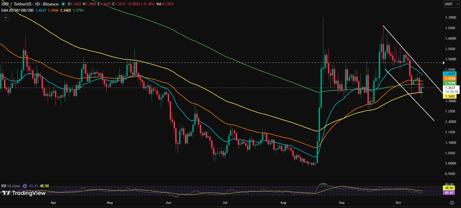Viewport: 461px width, 208px height.
Task: Click the blue EMA value 1.4247 in legend
Action: tap(40, 10)
